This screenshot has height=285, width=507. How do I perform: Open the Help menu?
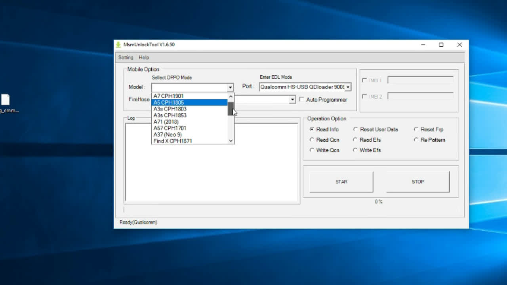click(144, 57)
